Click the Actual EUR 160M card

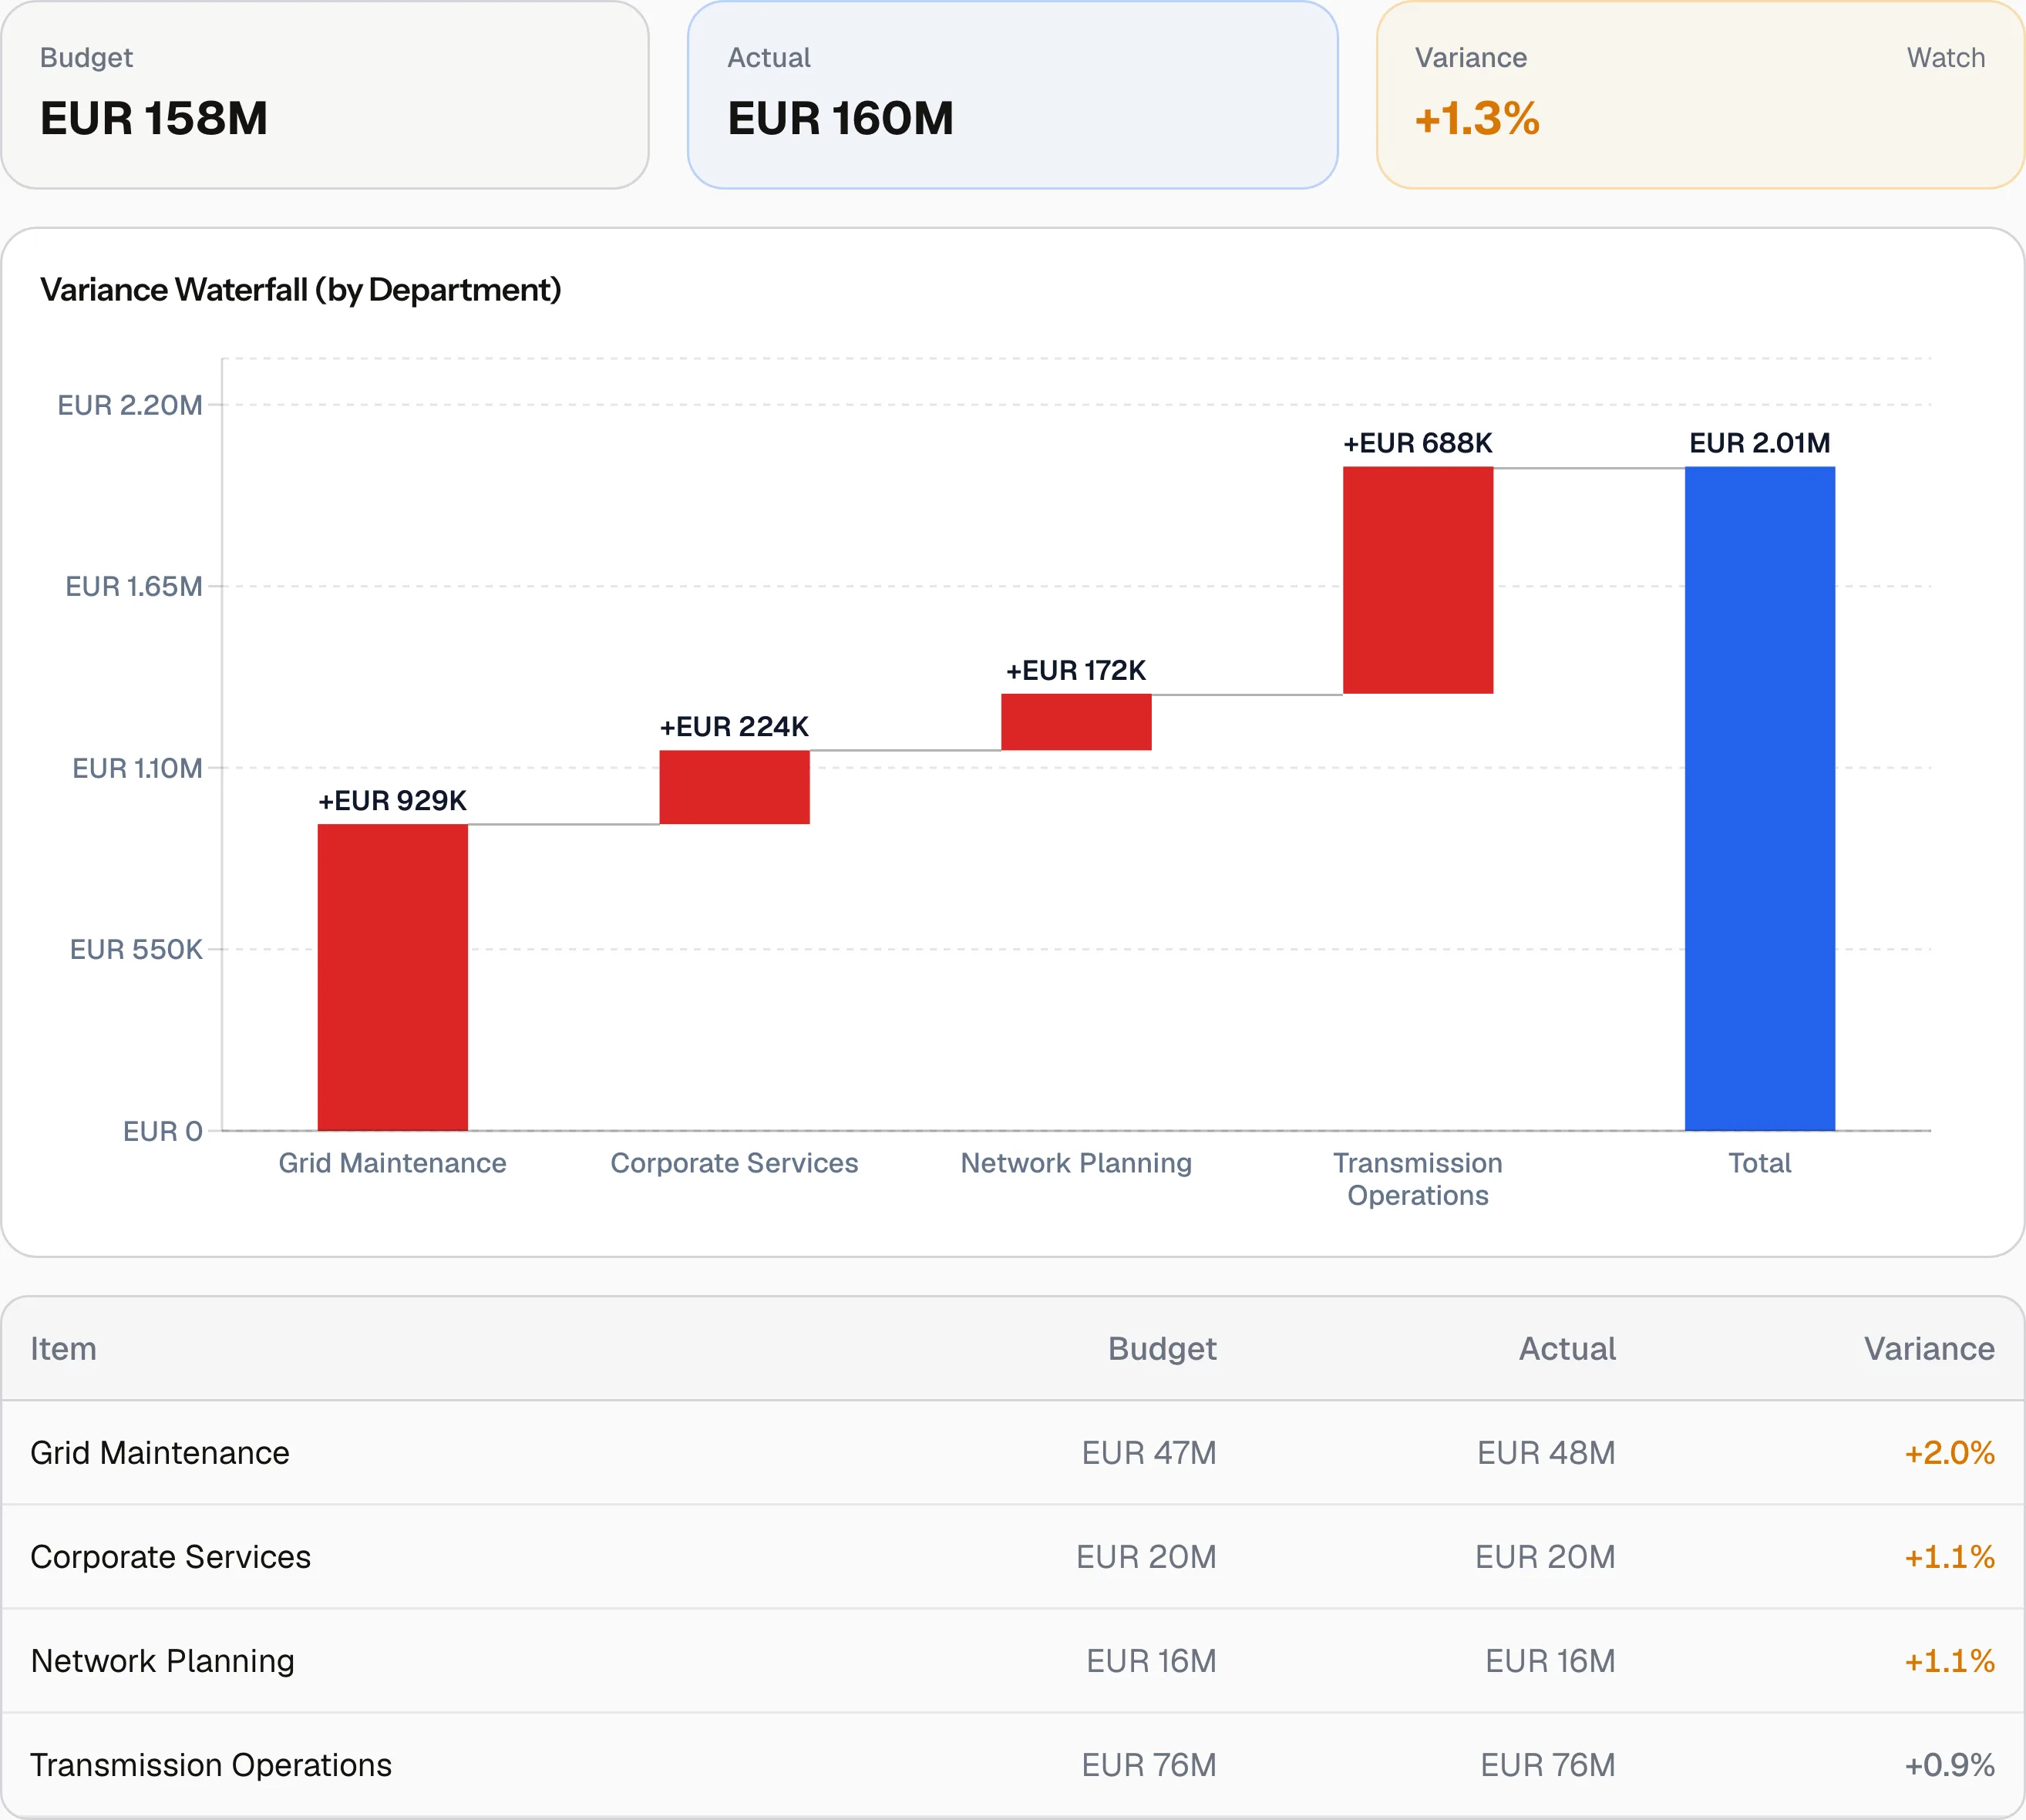pos(1013,95)
